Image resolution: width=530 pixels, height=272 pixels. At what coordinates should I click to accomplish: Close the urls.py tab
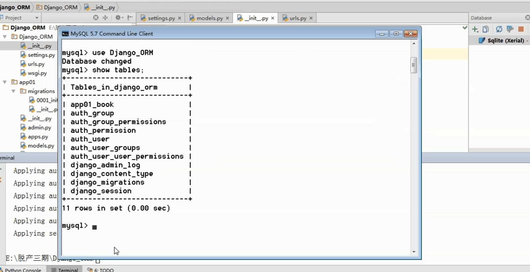(x=311, y=18)
